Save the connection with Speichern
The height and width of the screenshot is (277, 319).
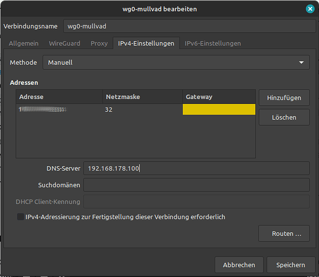291,265
